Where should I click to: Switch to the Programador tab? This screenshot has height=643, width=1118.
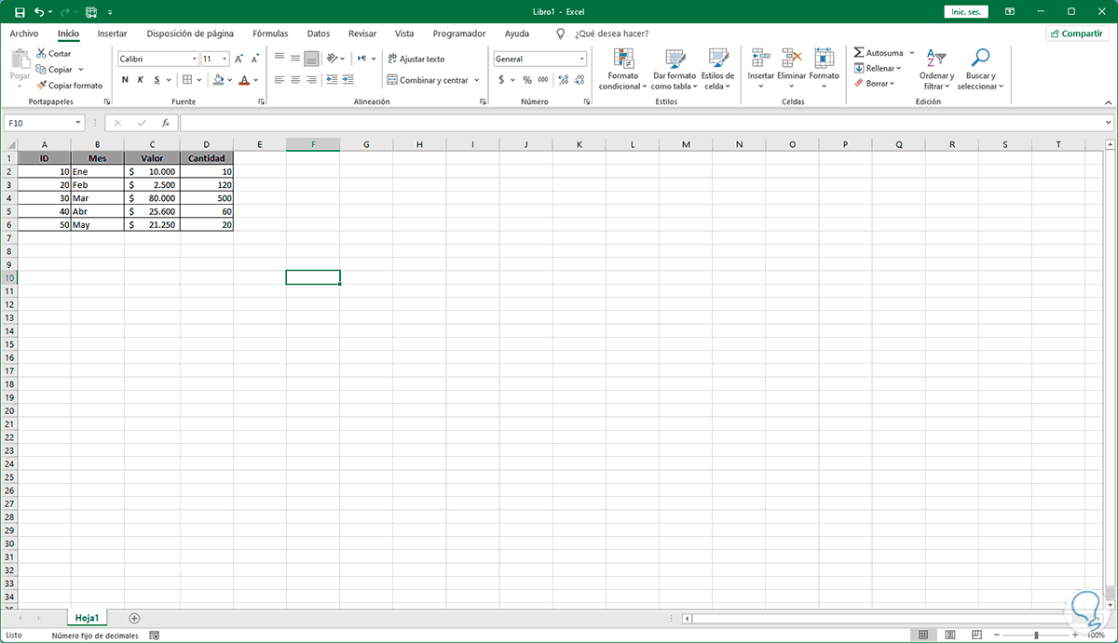click(459, 33)
